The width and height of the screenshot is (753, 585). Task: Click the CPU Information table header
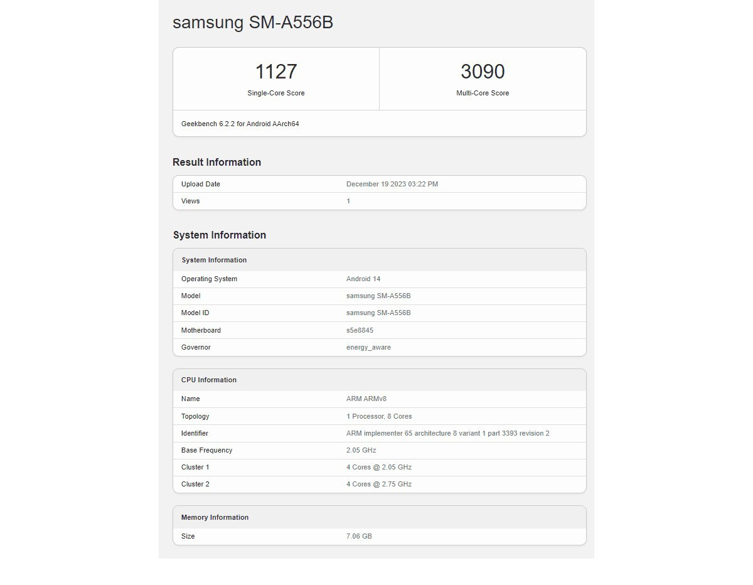click(x=208, y=380)
